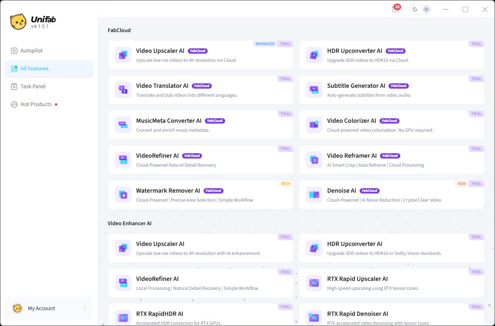Click the Hot Products pulse icon
495x326 pixels.
click(14, 104)
